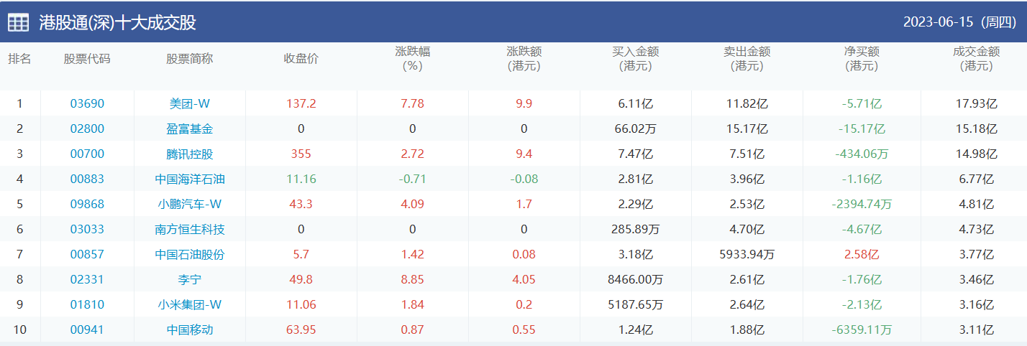Open stock code 03690 link
Viewport: 1027px width, 346px height.
87,103
